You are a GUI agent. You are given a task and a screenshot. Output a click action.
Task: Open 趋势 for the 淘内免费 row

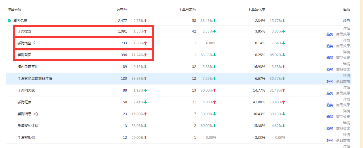(346, 21)
